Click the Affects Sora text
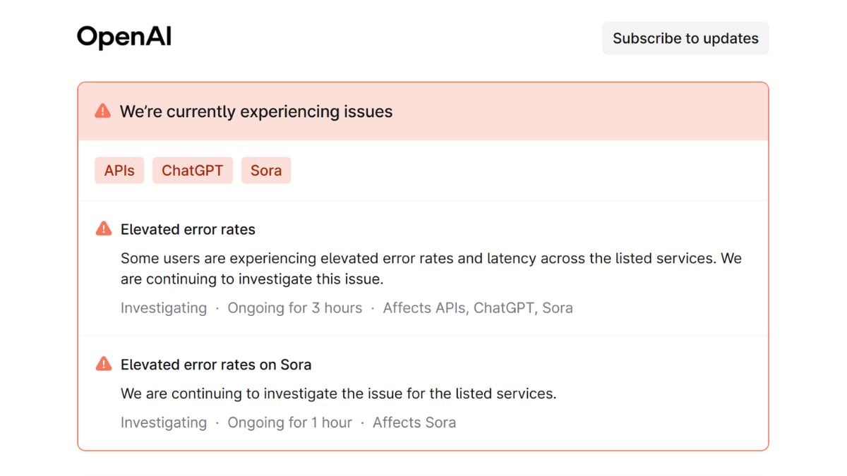This screenshot has height=476, width=847. pyautogui.click(x=414, y=423)
